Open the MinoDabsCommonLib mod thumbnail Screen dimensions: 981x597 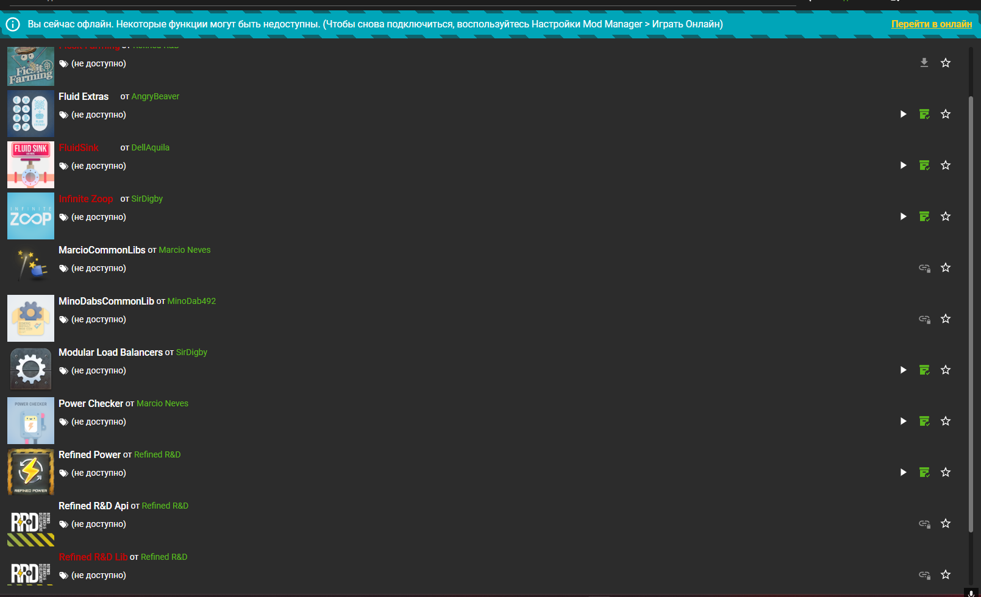click(x=30, y=318)
